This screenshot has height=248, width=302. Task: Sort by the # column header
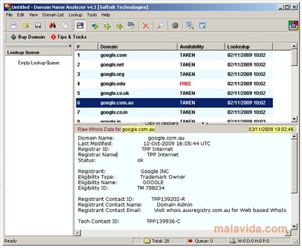pos(86,46)
